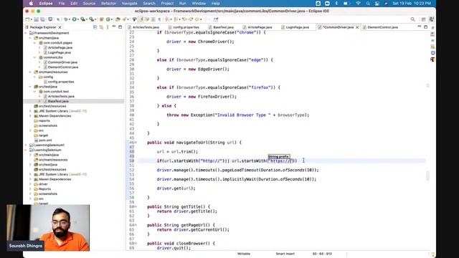Open the Navigate menu
The height and width of the screenshot is (258, 459).
(x=129, y=4)
